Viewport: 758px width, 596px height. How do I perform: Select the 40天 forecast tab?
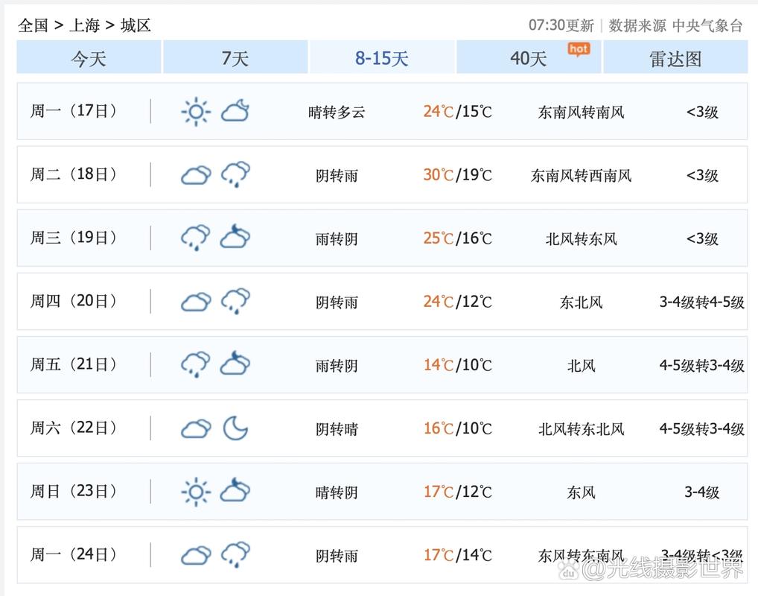528,58
